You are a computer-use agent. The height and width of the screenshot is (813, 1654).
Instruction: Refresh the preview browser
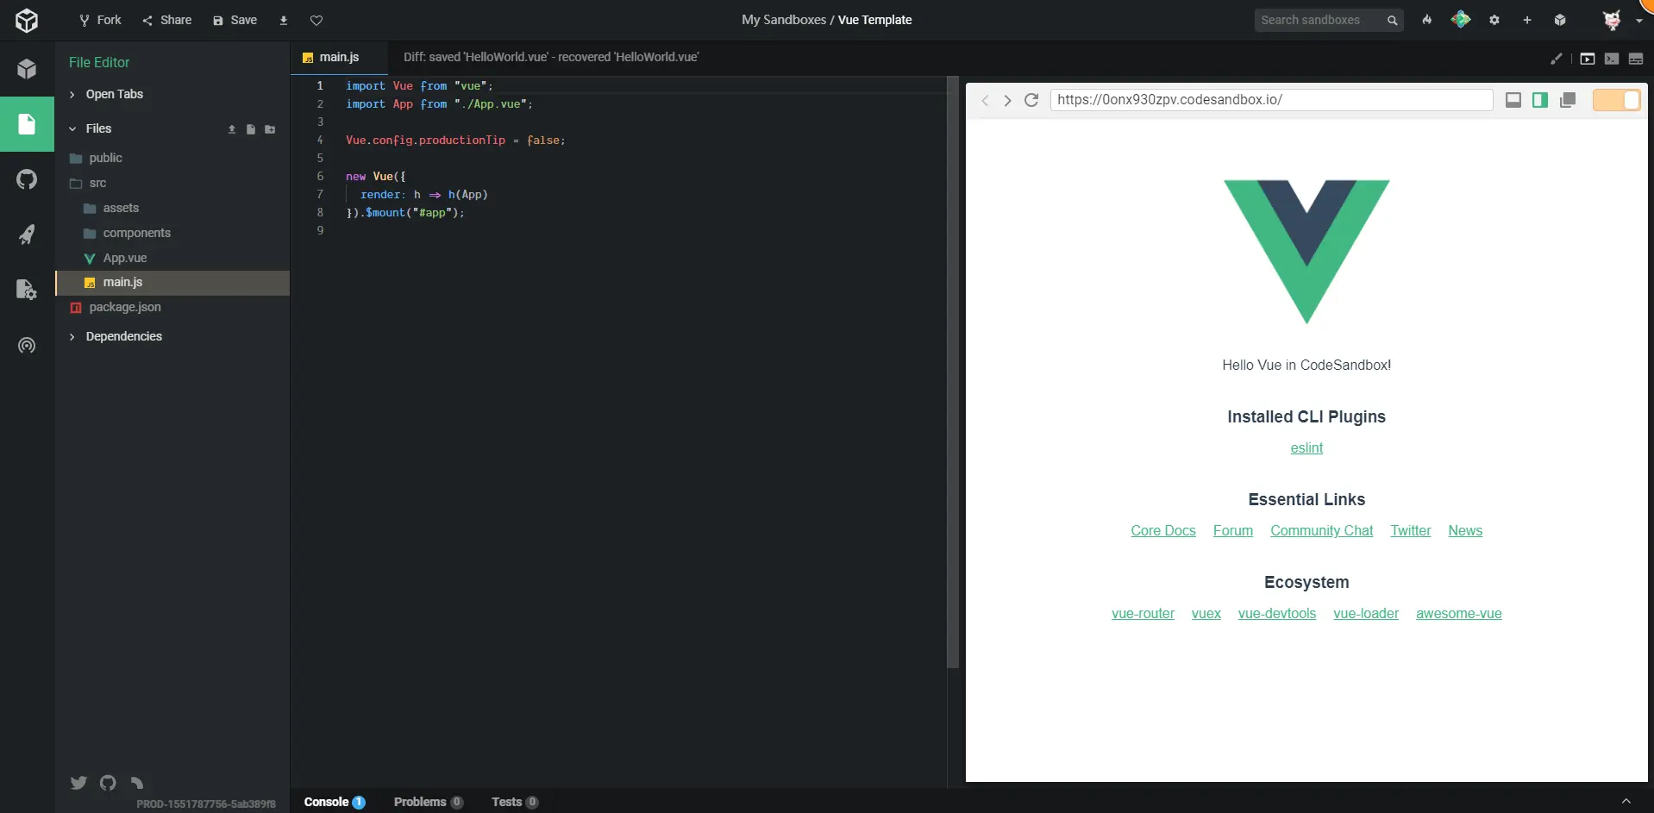1031,100
